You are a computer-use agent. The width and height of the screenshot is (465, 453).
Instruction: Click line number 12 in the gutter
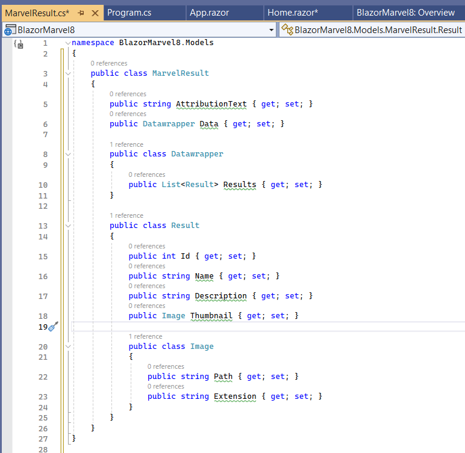tap(43, 206)
